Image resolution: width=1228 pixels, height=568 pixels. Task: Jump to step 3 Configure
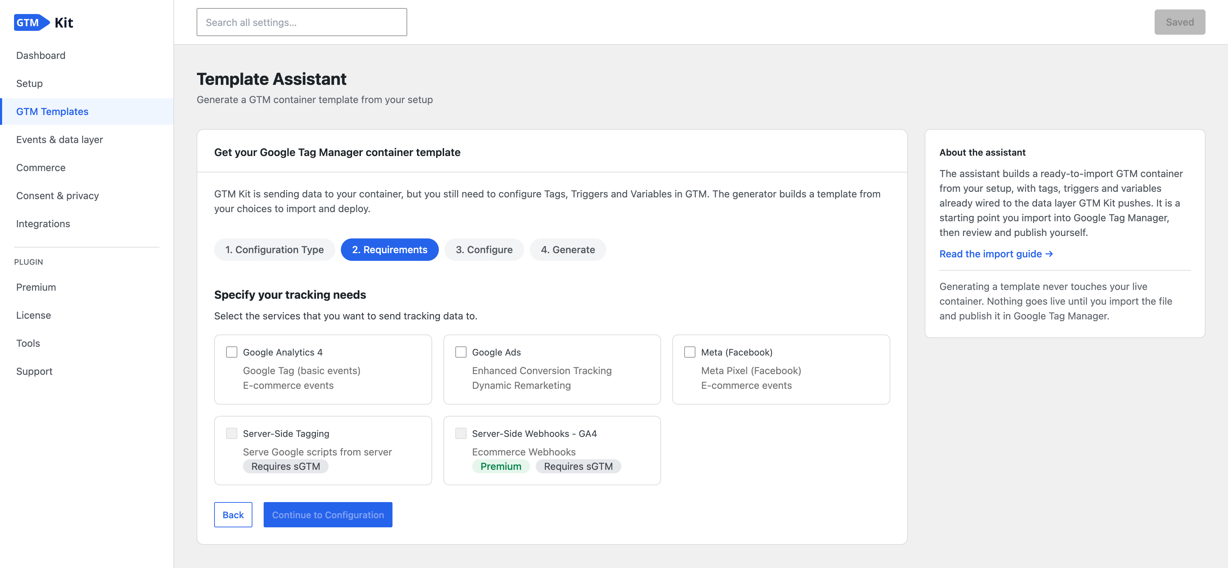pos(484,250)
